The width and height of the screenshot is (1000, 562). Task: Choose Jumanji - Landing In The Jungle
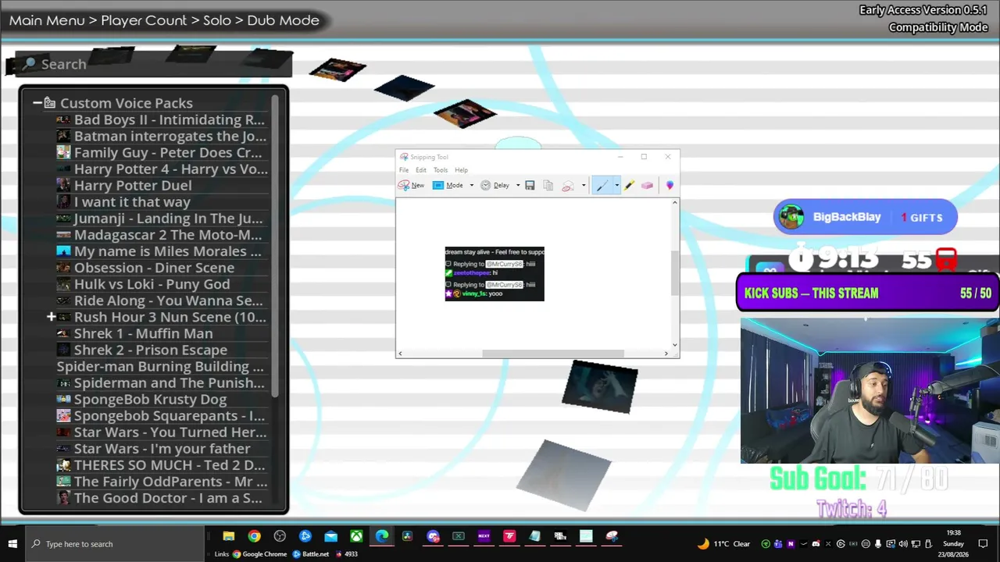[x=161, y=219]
